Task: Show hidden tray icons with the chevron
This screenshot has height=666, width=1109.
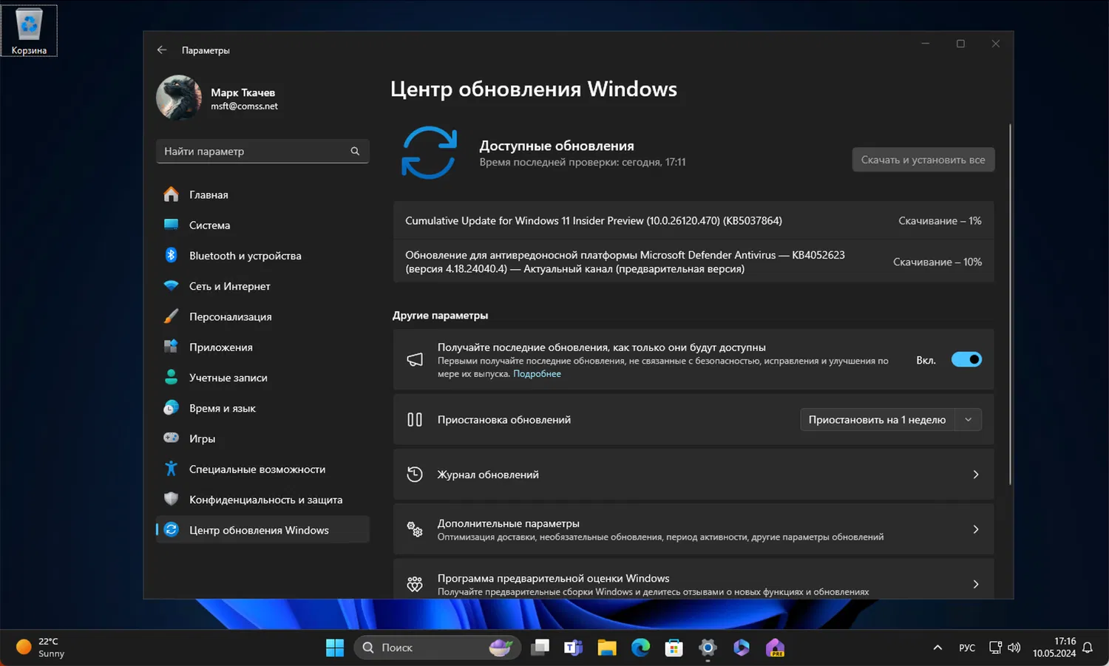Action: coord(937,648)
